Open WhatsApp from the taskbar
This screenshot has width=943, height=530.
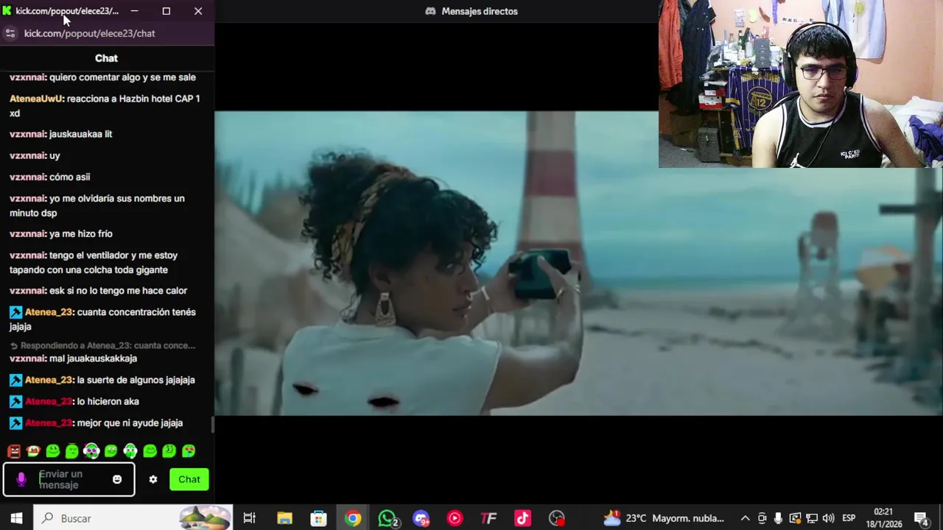tap(387, 518)
